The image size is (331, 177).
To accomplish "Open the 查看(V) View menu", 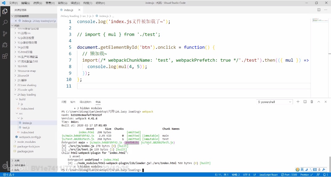I will coord(50,3).
